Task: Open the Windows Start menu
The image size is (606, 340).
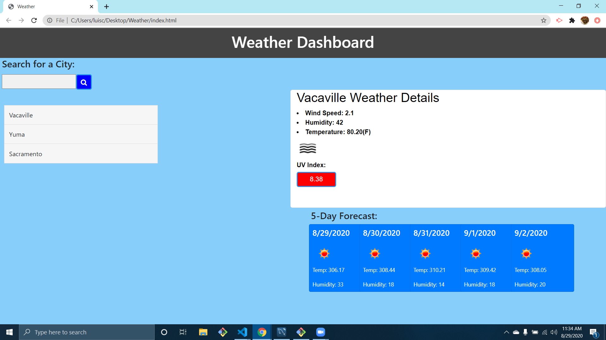Action: (x=9, y=332)
